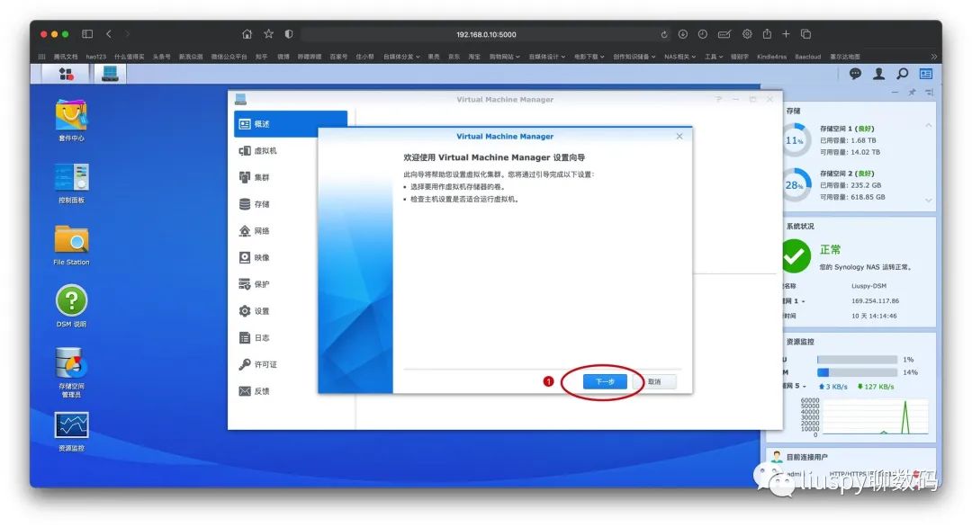
Task: Select the Virtual Machine Manager taskbar icon
Action: 111,75
